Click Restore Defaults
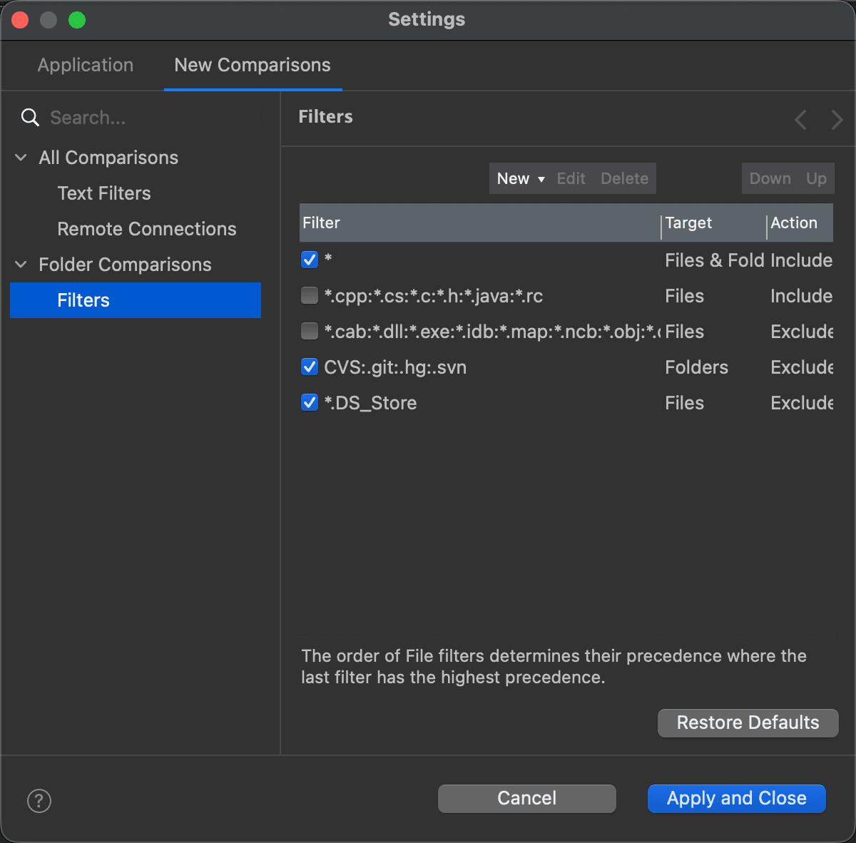 click(748, 722)
